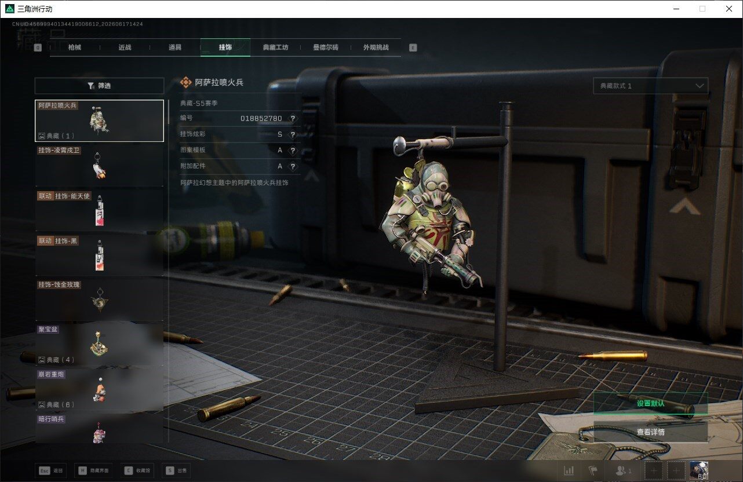Open the 枪械 tab

pos(75,48)
